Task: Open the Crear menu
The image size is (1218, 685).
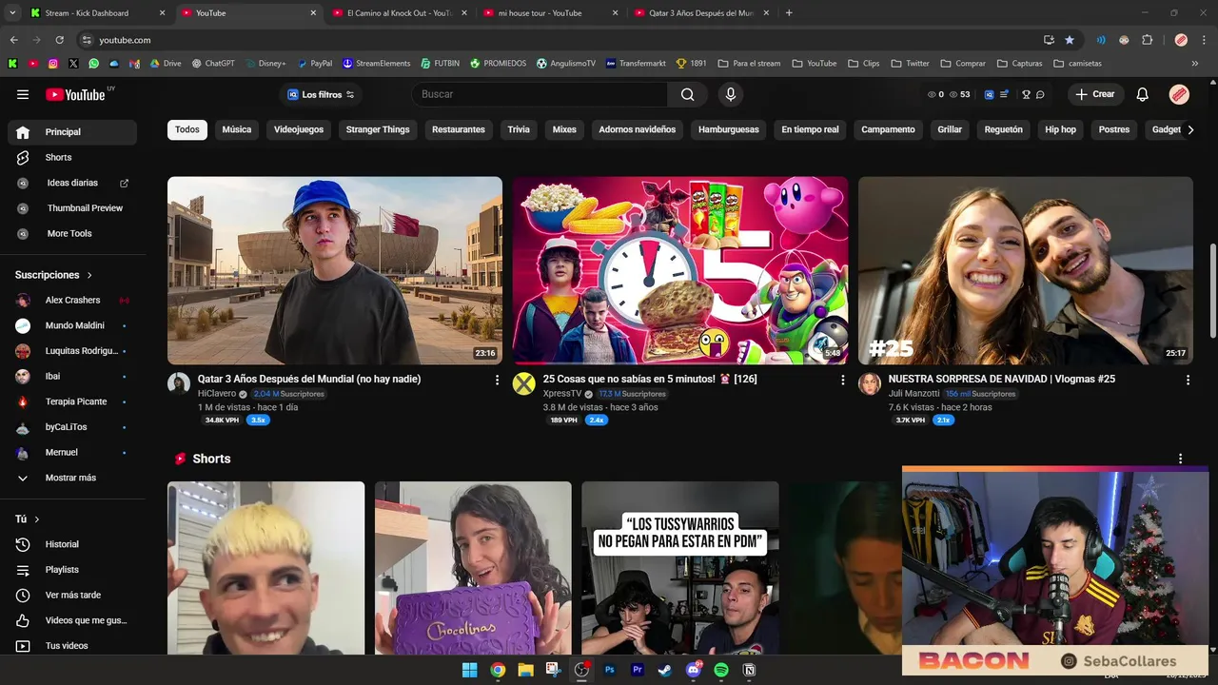Action: pos(1095,94)
